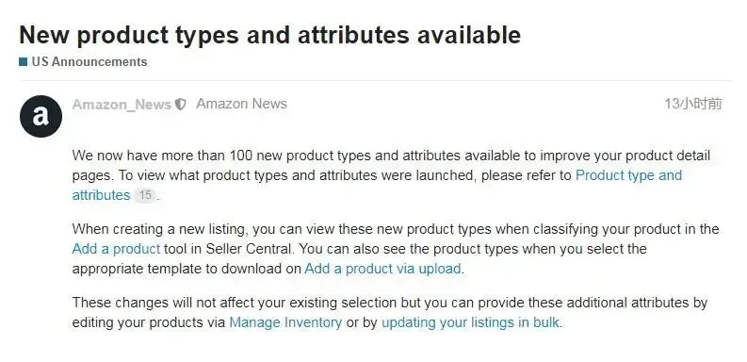Click the first paragraph about 100 new product types
747x362 pixels.
(391, 175)
